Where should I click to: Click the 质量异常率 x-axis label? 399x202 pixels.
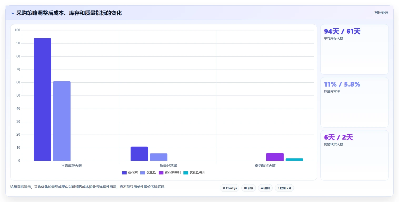168,166
